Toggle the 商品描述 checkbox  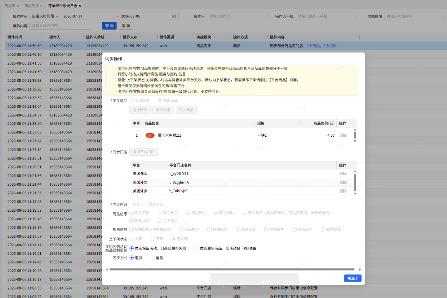(x=132, y=221)
